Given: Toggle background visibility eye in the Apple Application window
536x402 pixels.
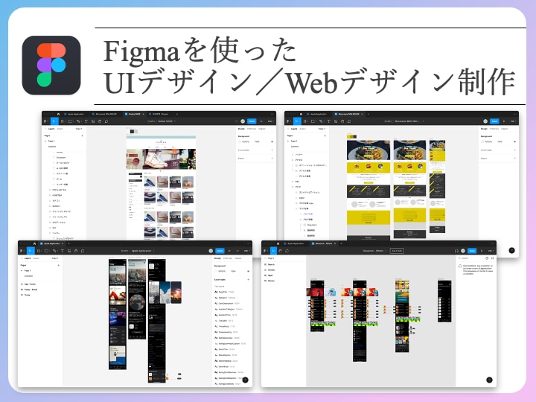Looking at the screenshot, I should tap(248, 271).
